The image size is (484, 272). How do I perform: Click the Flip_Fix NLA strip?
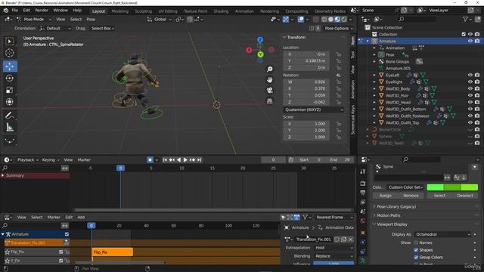point(113,252)
